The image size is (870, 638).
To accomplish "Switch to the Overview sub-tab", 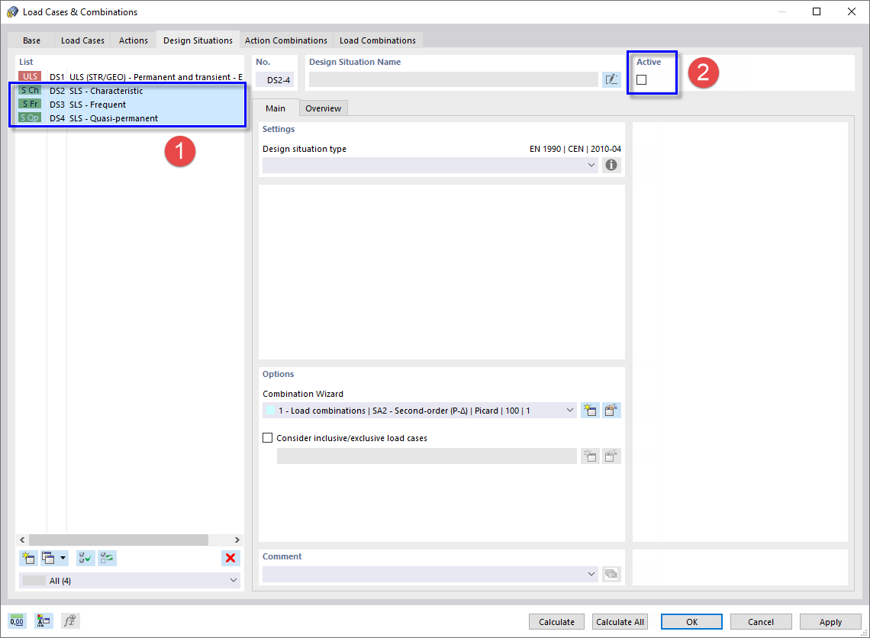I will [x=324, y=108].
